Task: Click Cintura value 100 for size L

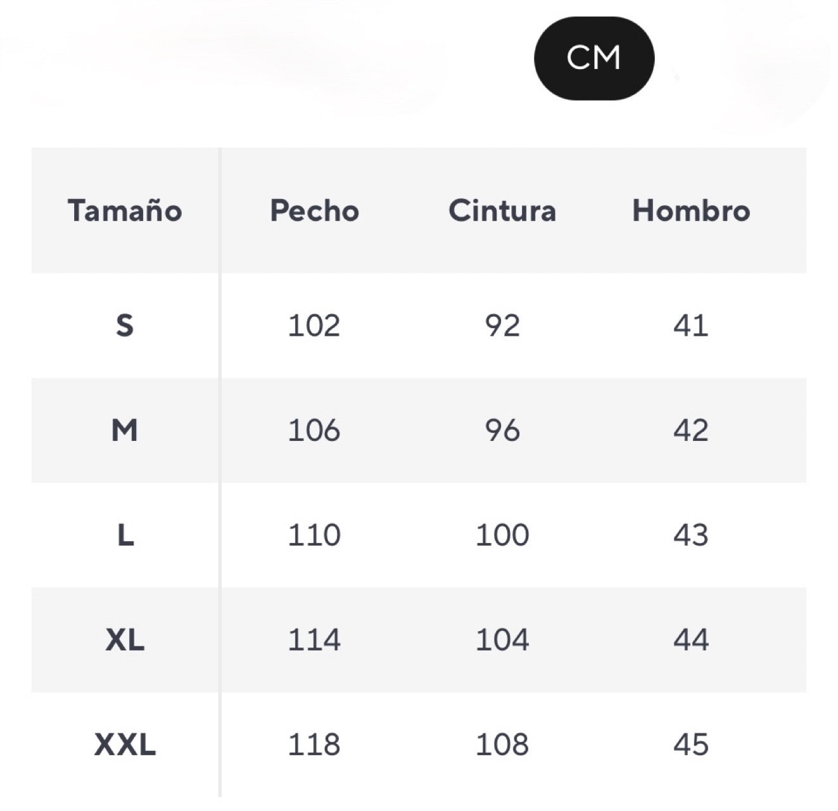Action: pos(502,535)
